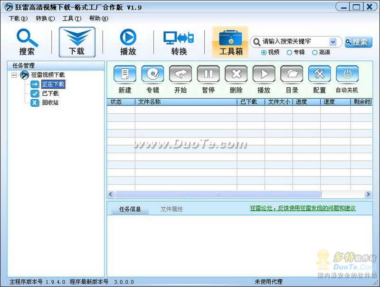Click 未使用代理 in the status bar
This screenshot has height=287, width=380.
tap(268, 282)
